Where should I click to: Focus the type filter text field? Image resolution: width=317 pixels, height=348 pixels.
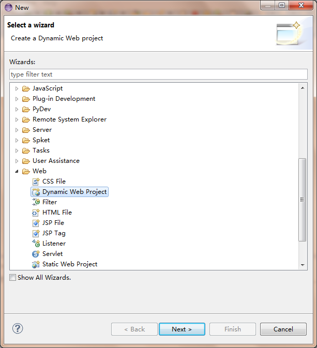click(x=158, y=74)
